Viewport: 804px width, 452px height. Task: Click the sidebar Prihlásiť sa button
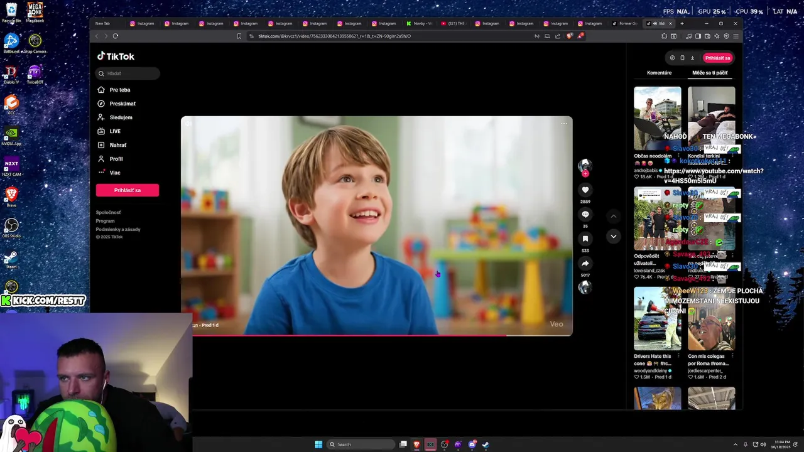[x=128, y=190]
